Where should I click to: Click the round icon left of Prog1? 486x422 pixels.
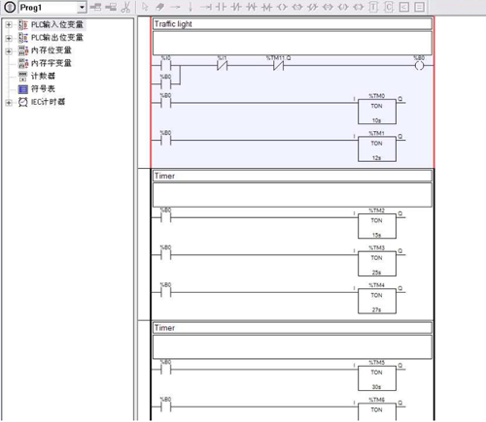point(10,7)
